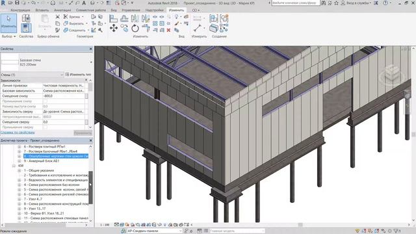The width and height of the screenshot is (416, 234).
Task: Switch to the Конструкция ribbon tab
Action: point(20,10)
